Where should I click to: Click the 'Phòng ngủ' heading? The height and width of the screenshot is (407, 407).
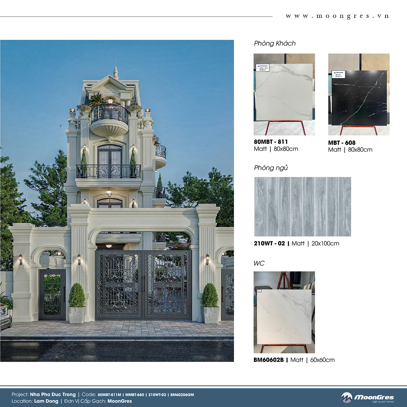pos(271,168)
